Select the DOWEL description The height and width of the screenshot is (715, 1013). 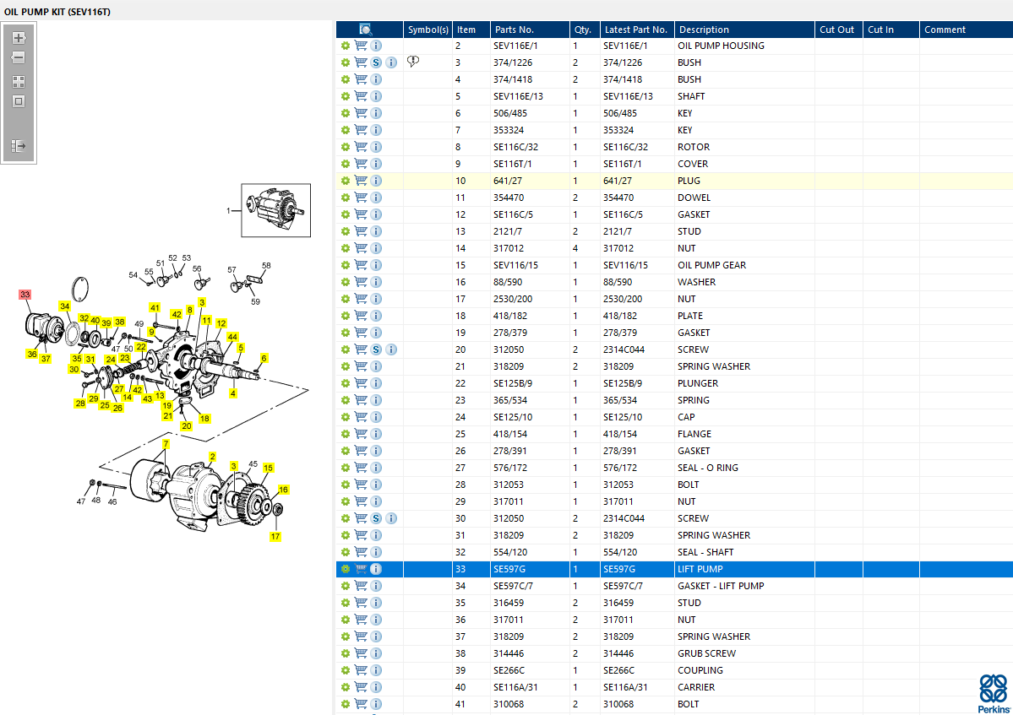694,198
